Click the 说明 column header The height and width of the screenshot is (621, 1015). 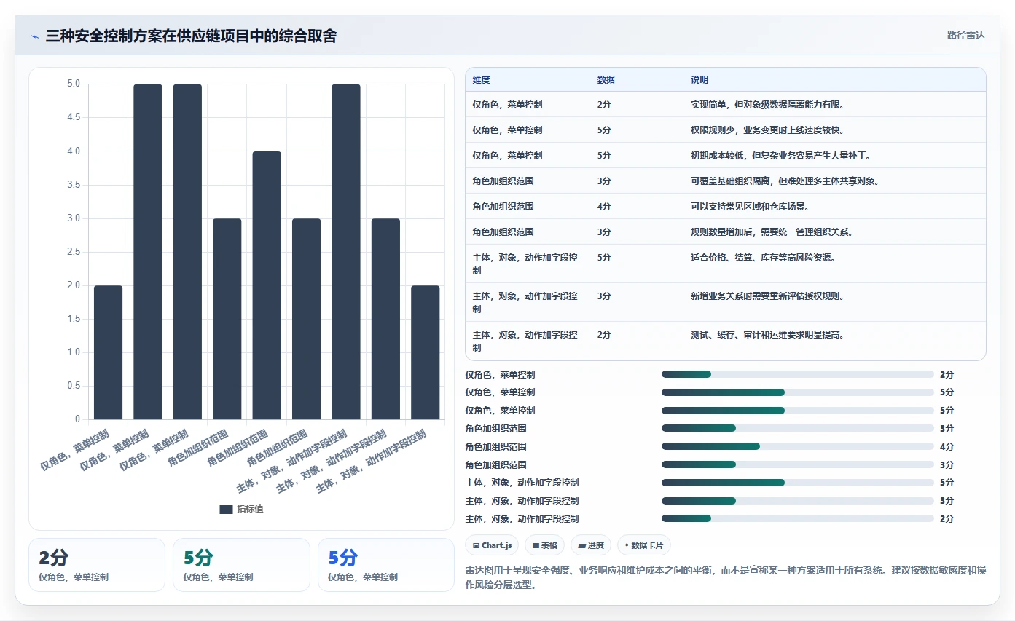coord(699,80)
